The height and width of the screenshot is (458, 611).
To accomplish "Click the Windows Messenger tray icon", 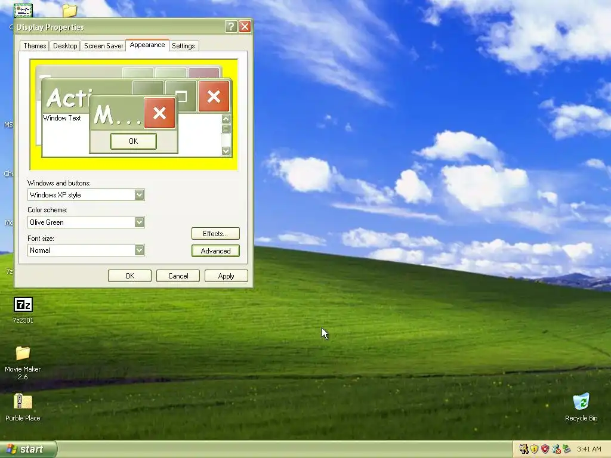I will [x=556, y=449].
